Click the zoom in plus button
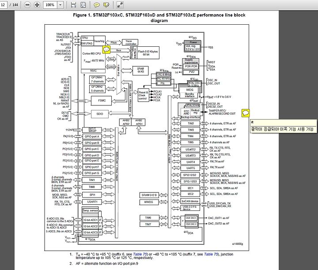This screenshot has width=318, height=270. point(37,5)
